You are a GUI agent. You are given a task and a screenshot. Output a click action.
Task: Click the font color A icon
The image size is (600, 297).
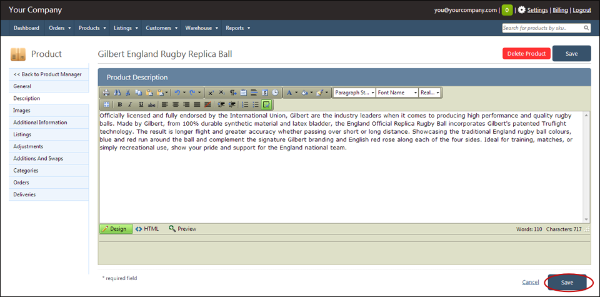coord(289,93)
